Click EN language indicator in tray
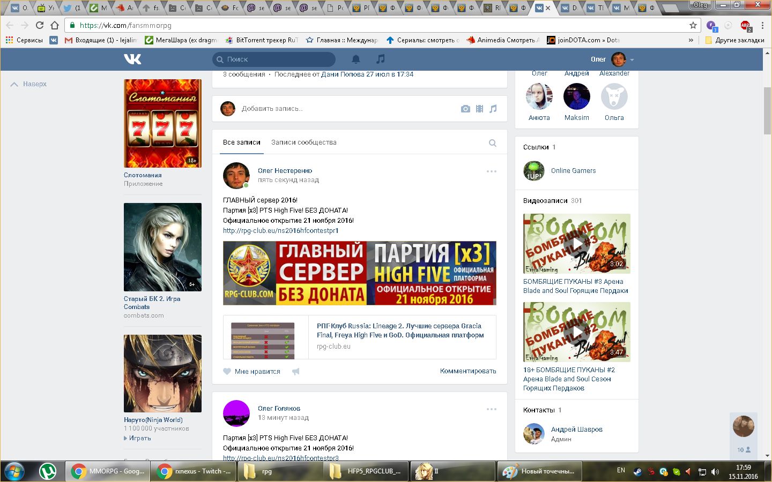The width and height of the screenshot is (772, 482). [x=621, y=470]
